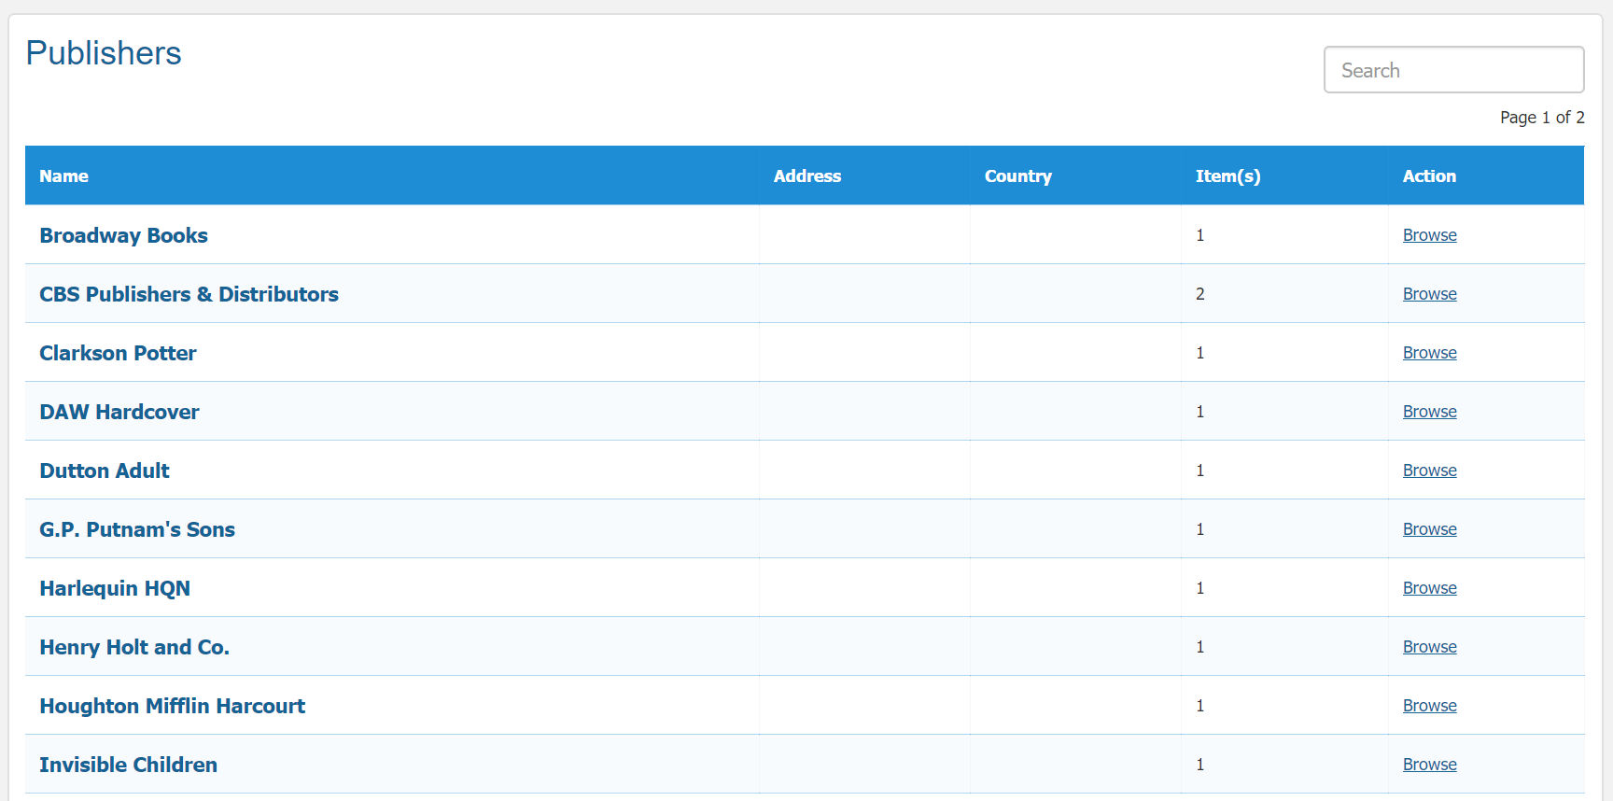Image resolution: width=1613 pixels, height=801 pixels.
Task: Browse items for Broadway Books
Action: point(1429,235)
